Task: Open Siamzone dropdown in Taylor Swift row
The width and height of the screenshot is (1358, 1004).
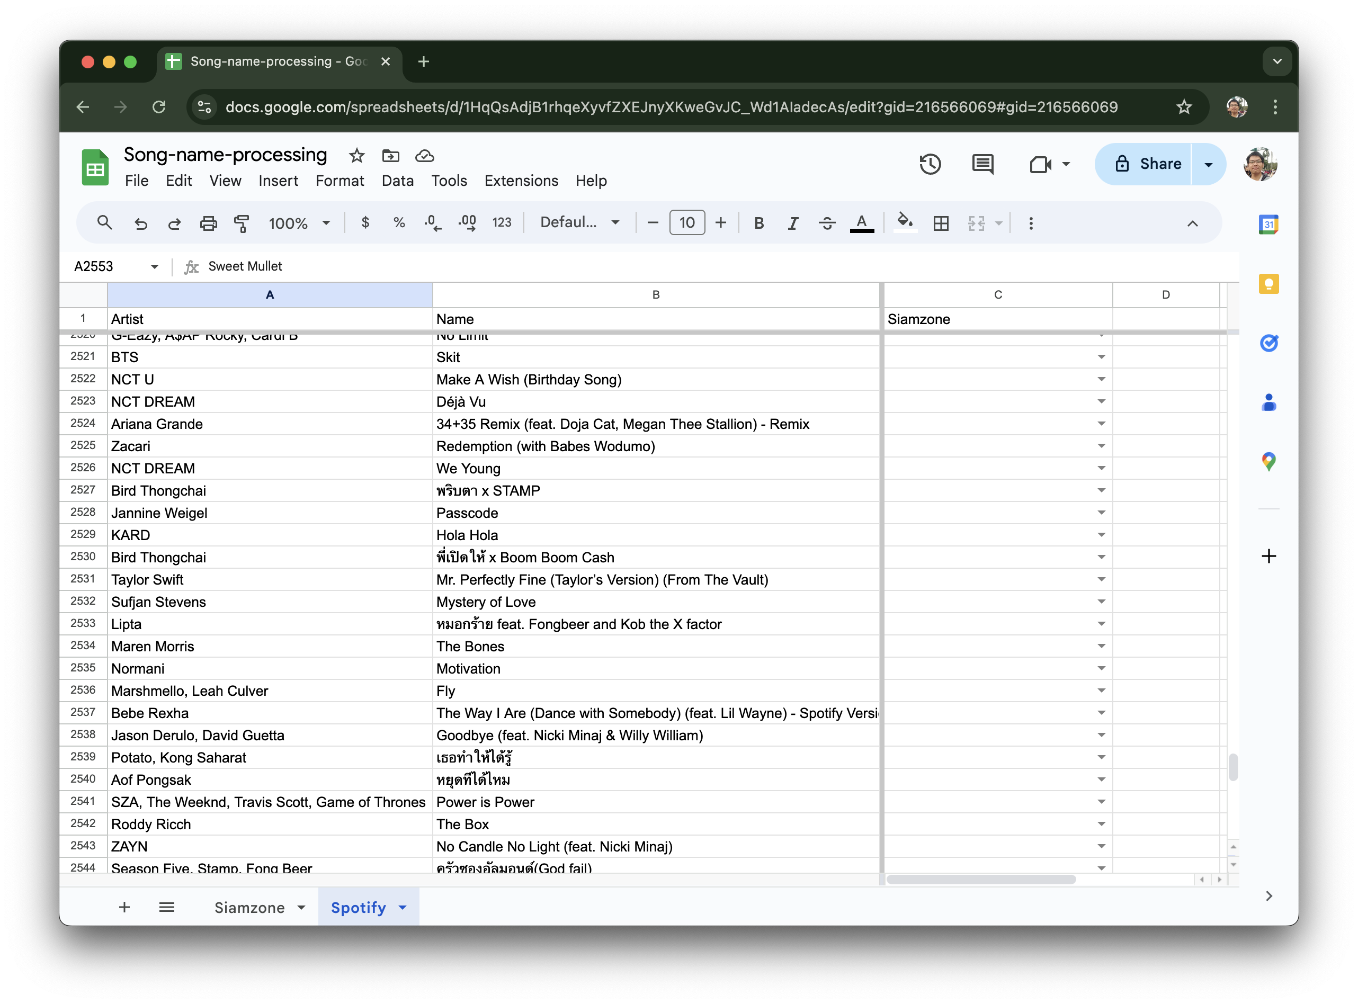Action: click(x=1101, y=580)
